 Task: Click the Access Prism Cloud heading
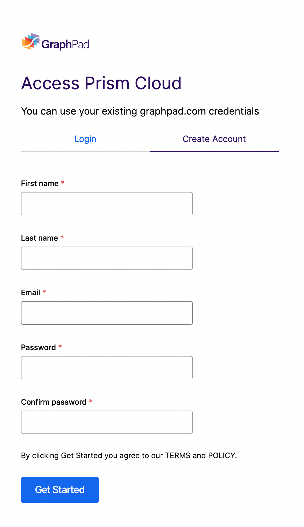pyautogui.click(x=102, y=83)
